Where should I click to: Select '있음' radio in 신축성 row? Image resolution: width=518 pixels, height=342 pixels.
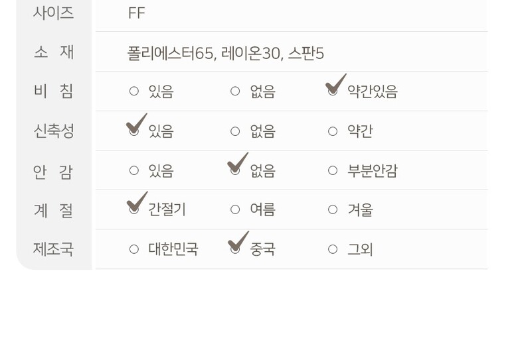[x=134, y=131]
